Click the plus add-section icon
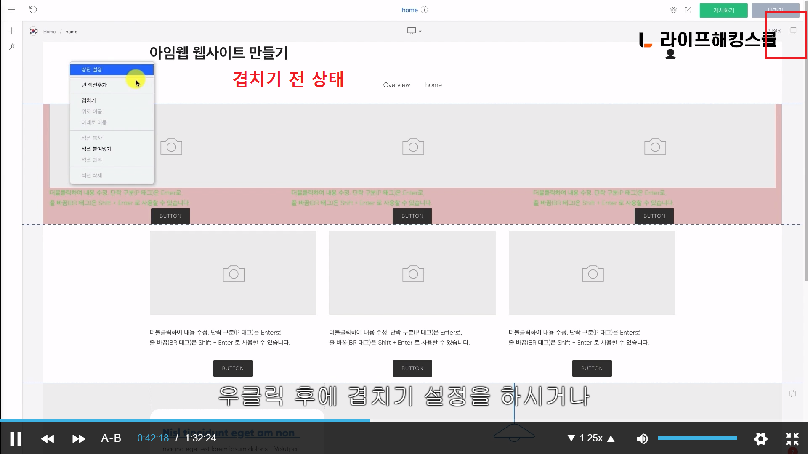808x454 pixels. [x=12, y=31]
